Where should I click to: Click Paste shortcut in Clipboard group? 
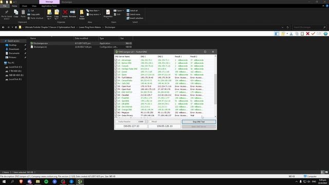pos(35,18)
